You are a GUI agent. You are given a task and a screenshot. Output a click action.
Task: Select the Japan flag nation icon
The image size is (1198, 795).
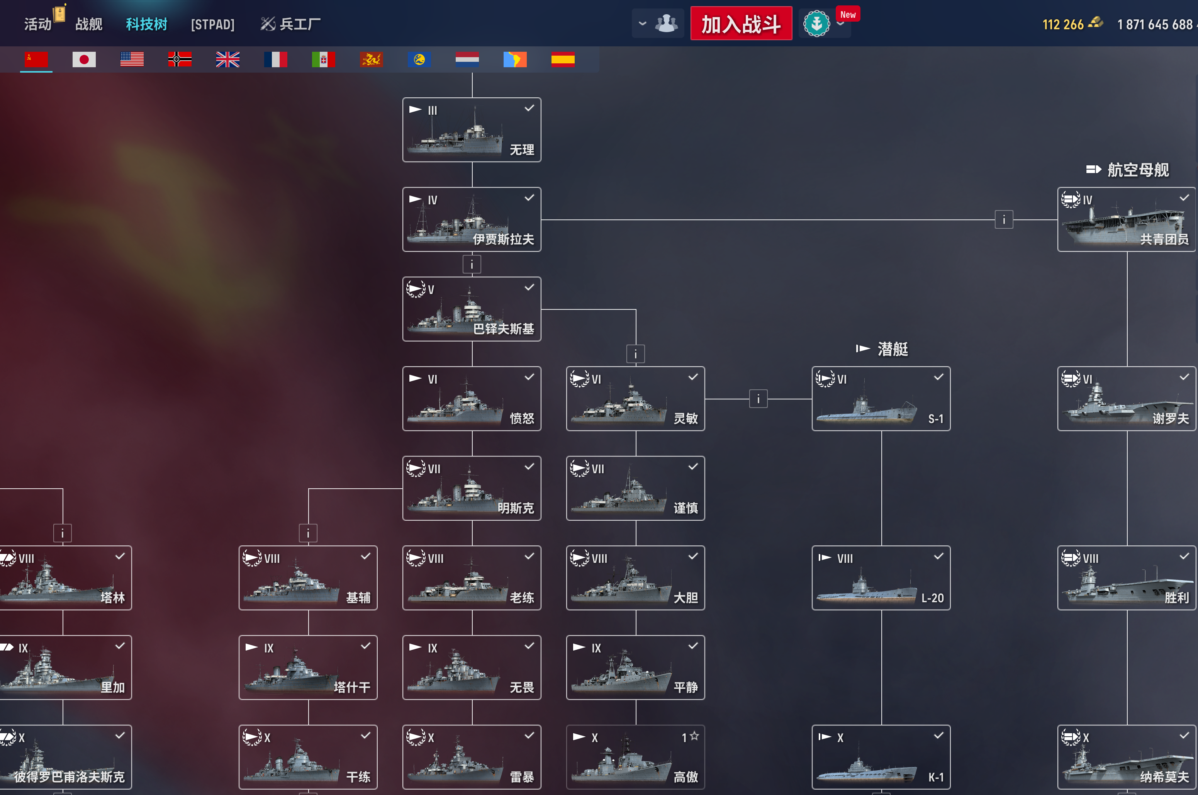point(84,60)
